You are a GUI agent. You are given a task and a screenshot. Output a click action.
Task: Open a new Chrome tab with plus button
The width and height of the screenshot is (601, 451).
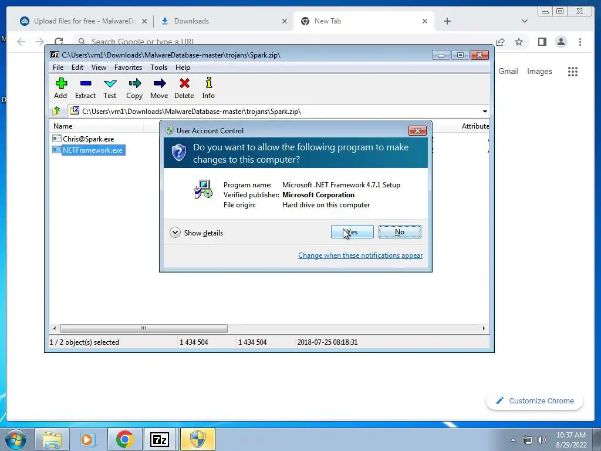tap(447, 21)
